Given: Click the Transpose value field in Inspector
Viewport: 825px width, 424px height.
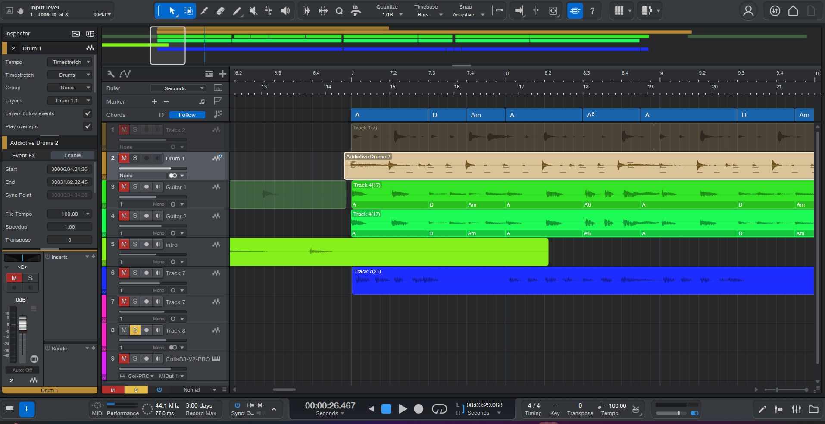Looking at the screenshot, I should click(x=69, y=240).
